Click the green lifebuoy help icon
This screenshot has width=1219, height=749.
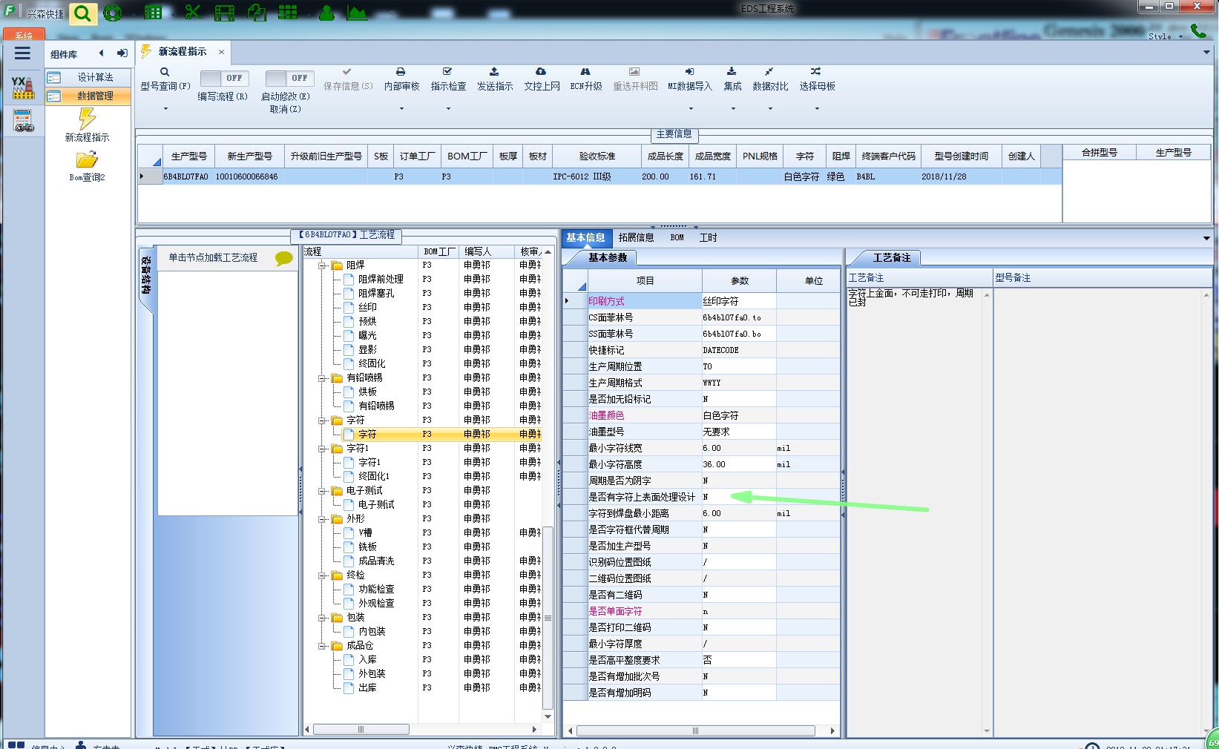pos(113,13)
